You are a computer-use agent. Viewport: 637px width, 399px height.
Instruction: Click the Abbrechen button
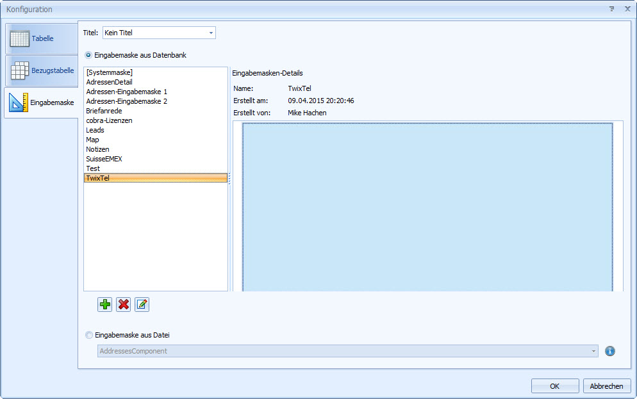click(x=606, y=386)
